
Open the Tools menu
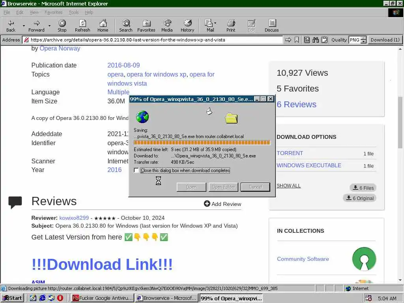[x=74, y=12]
